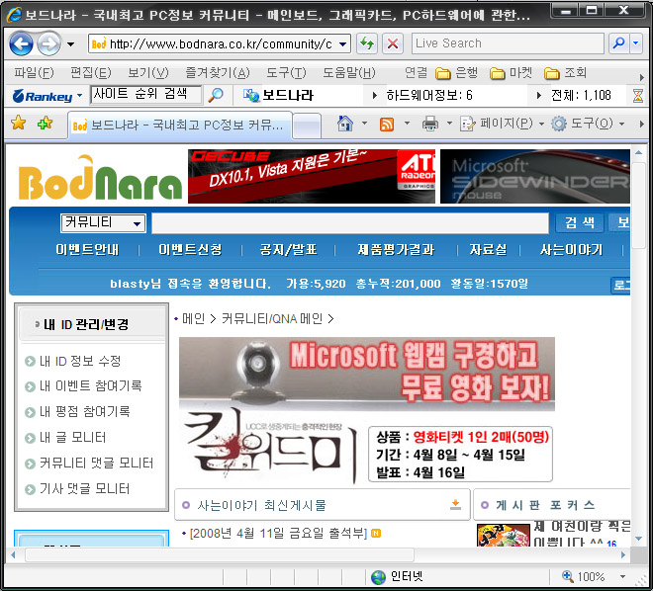The image size is (653, 591).
Task: Click the BodNara site logo
Action: click(x=100, y=179)
